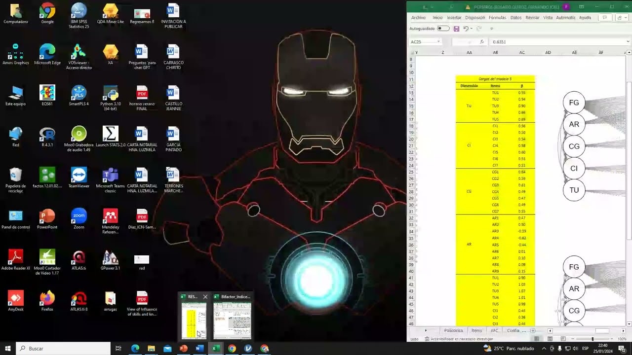Undo the last action in Excel
632x355 pixels.
click(x=465, y=29)
